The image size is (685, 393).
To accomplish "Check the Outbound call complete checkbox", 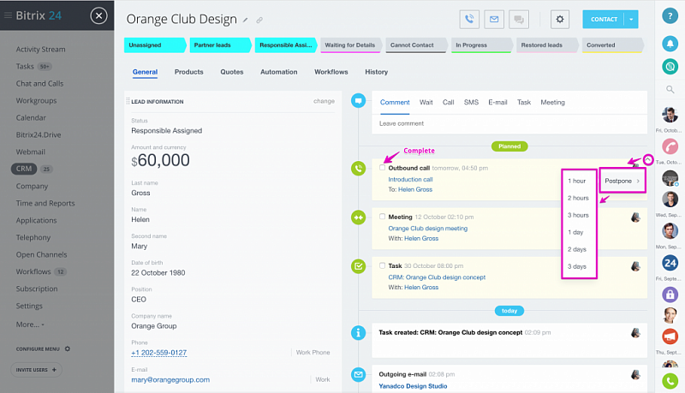I will [383, 168].
